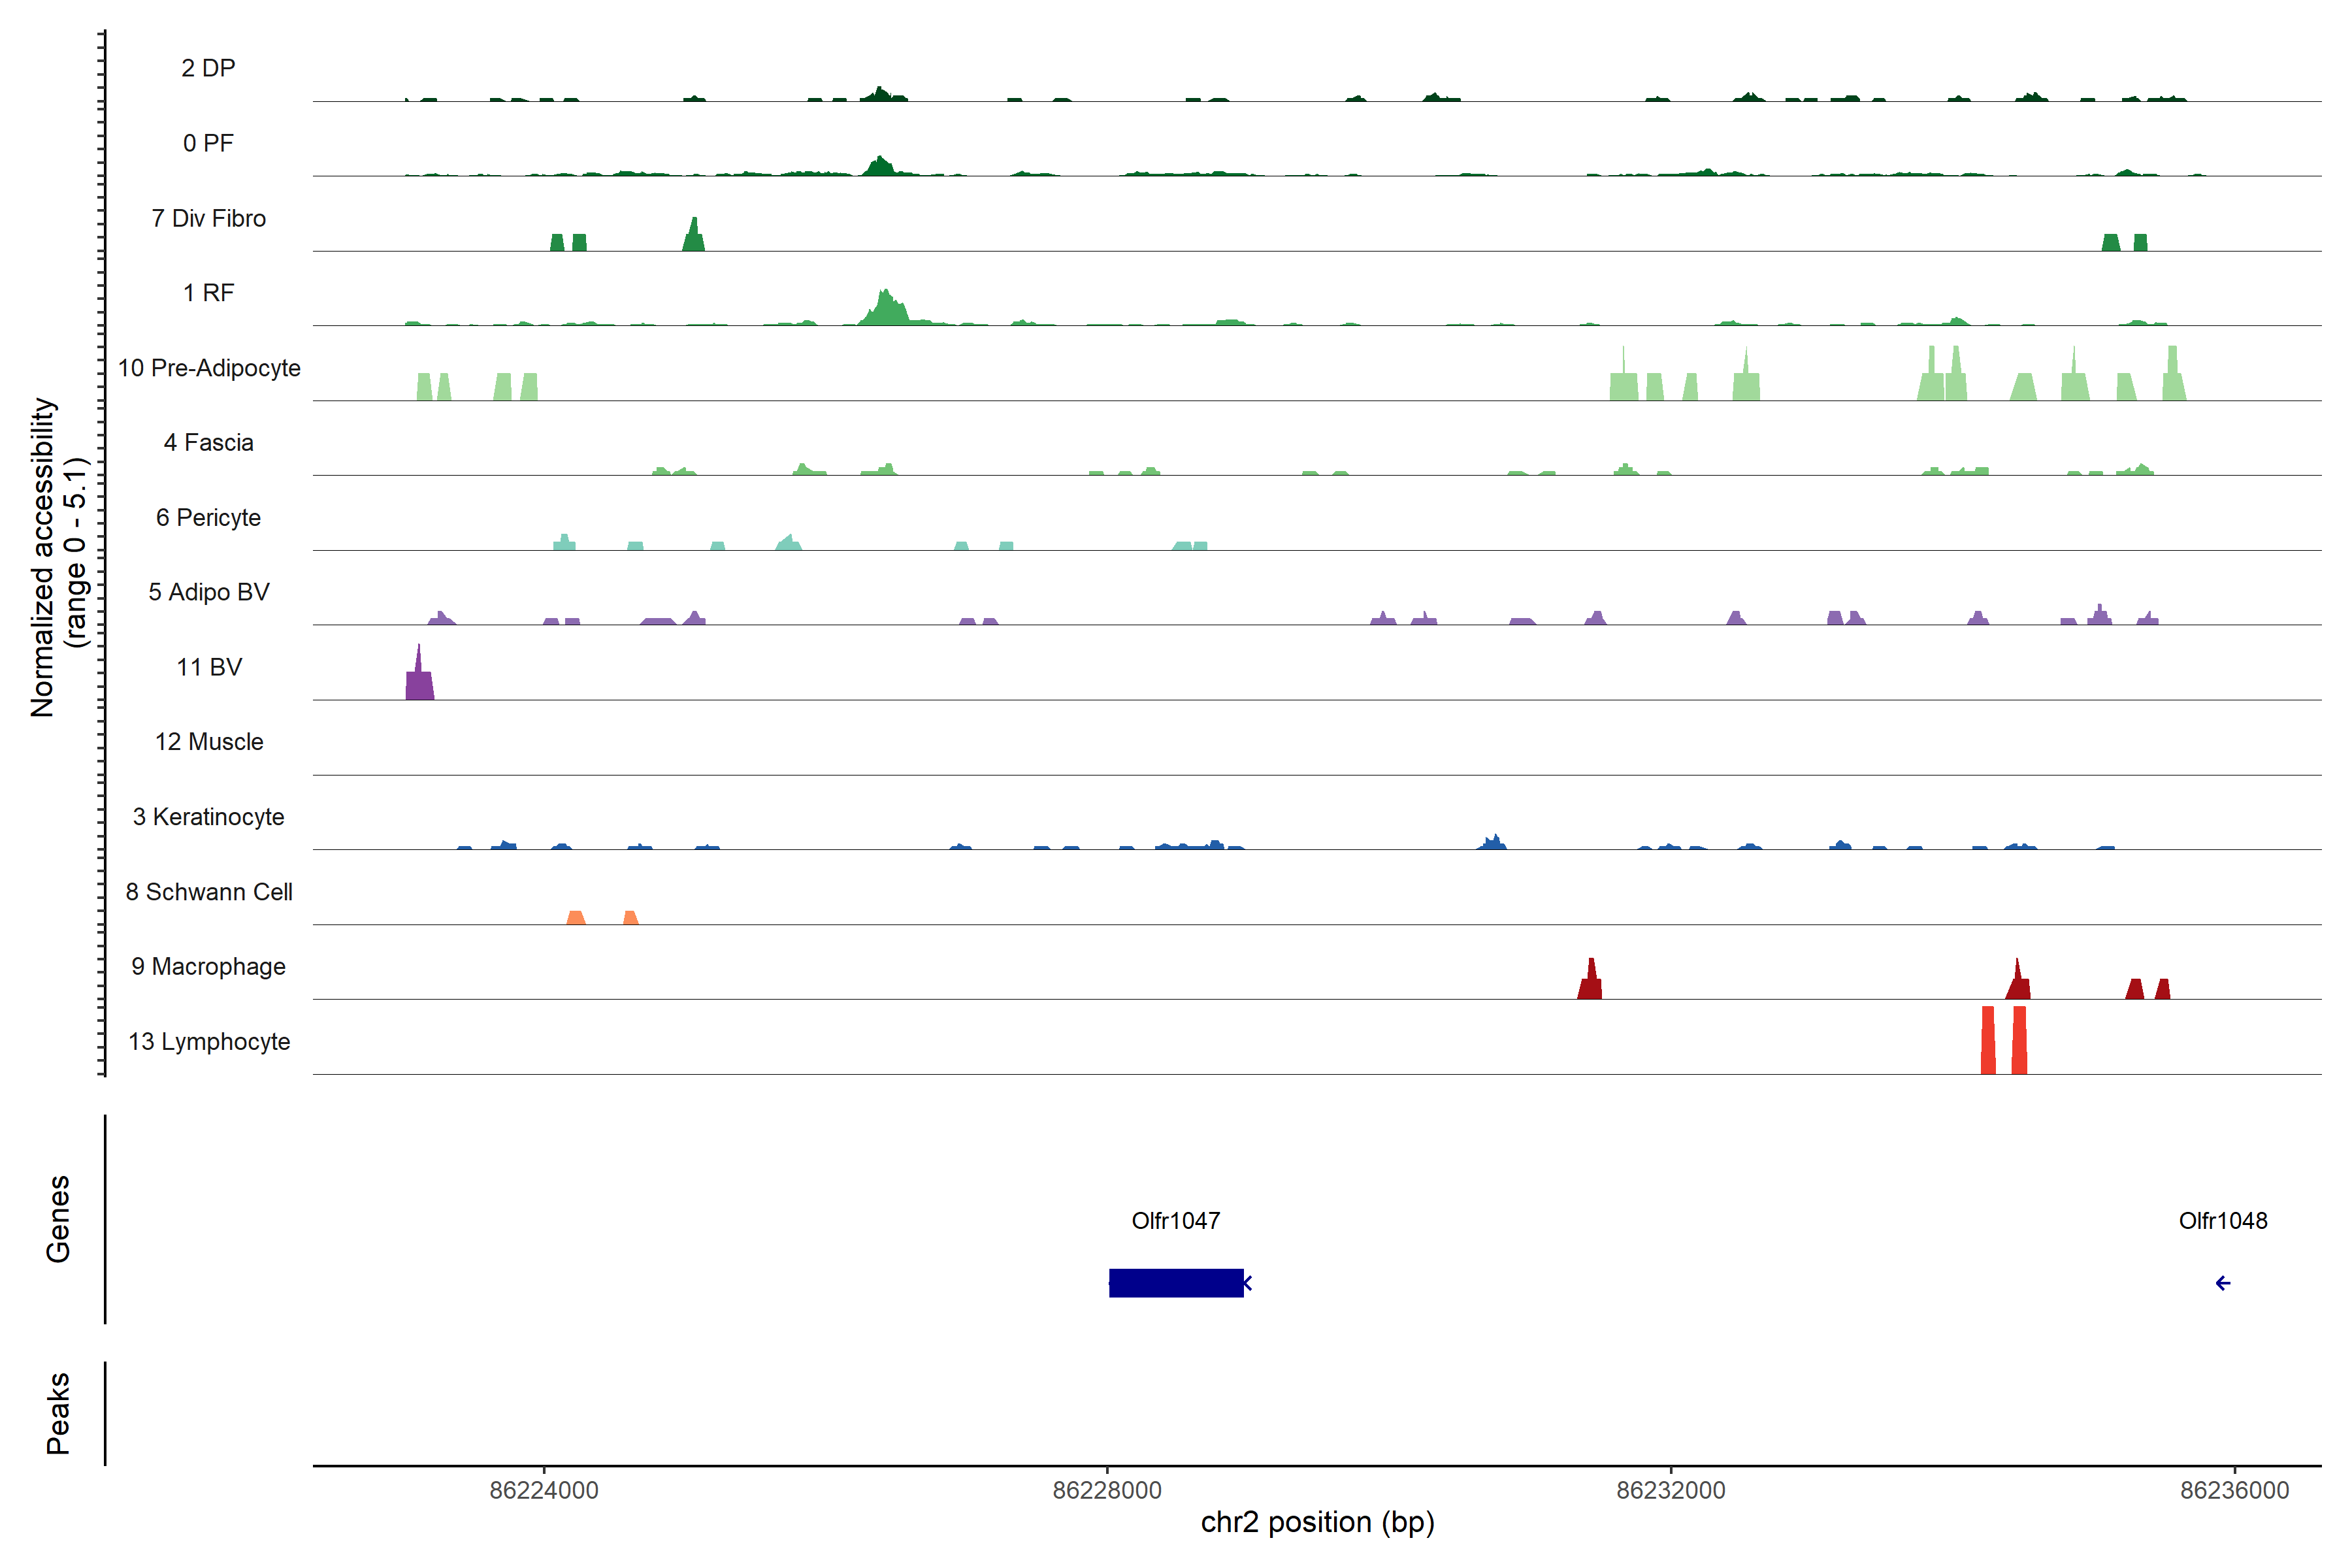Click the tallest 1 RF green peak

tap(884, 308)
